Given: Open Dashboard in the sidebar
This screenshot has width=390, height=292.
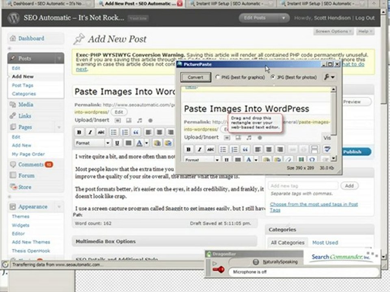Looking at the screenshot, I should pos(31,39).
